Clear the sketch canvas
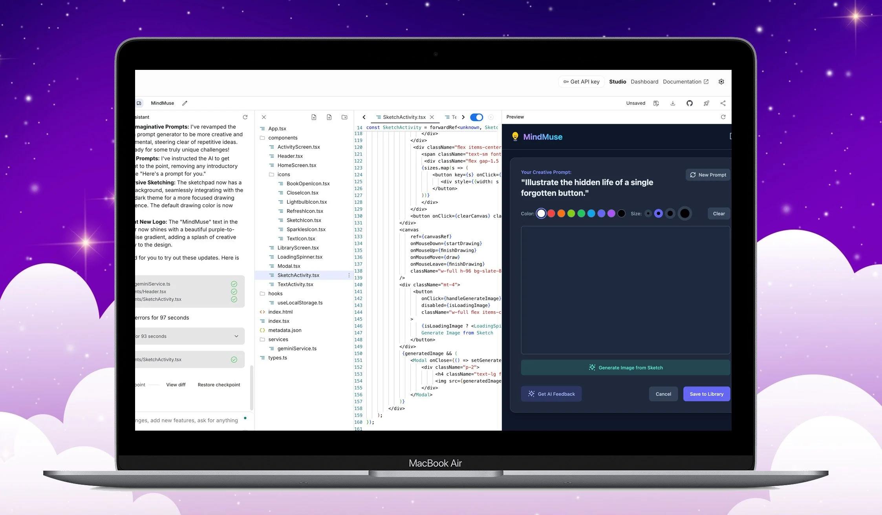Image resolution: width=882 pixels, height=515 pixels. (719, 214)
